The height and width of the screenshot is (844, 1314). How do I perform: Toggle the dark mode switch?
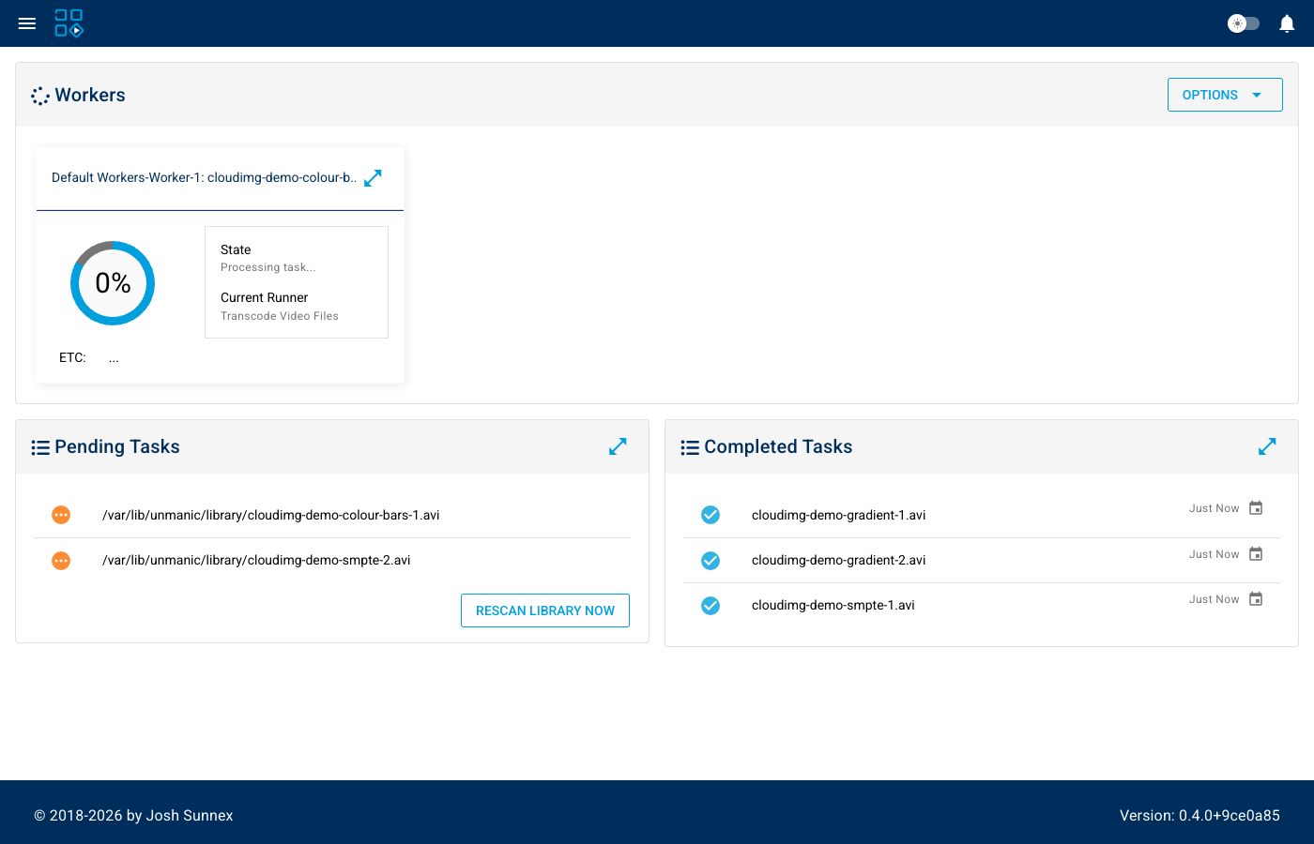point(1244,23)
